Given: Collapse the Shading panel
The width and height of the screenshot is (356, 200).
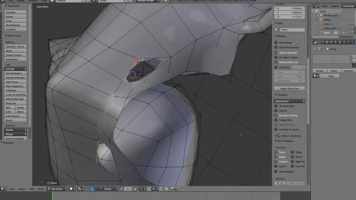Looking at the screenshot, I should [x=276, y=95].
